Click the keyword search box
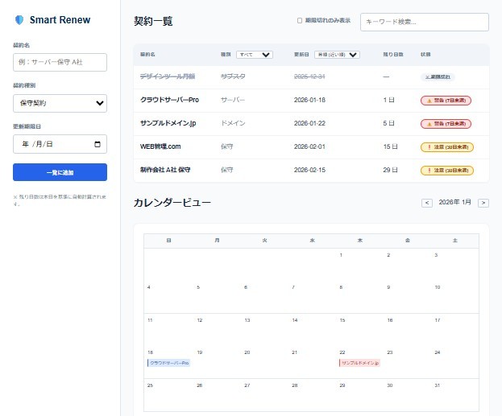Viewport: 502px width, 416px height. point(424,22)
